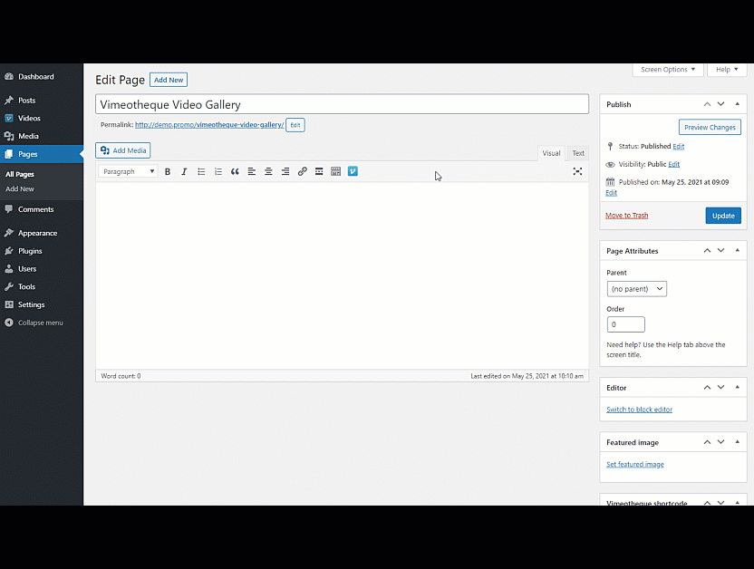Image resolution: width=754 pixels, height=569 pixels.
Task: Click inside the content editor area
Action: (342, 275)
